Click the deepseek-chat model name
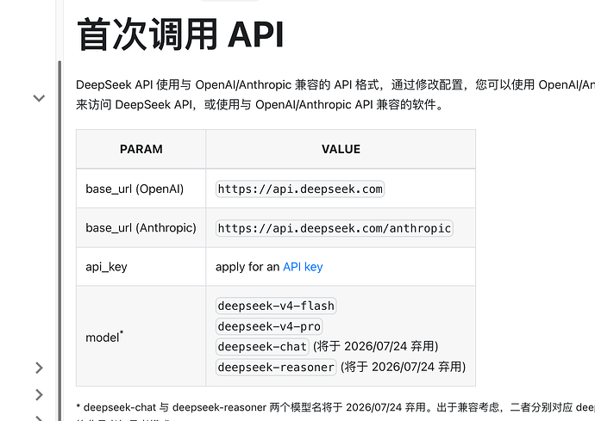 tap(262, 346)
